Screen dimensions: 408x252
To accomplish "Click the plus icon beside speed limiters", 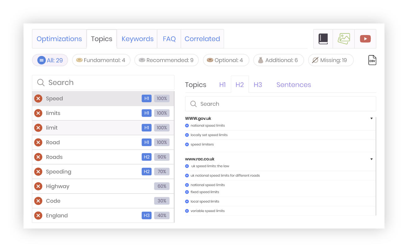I will point(187,144).
